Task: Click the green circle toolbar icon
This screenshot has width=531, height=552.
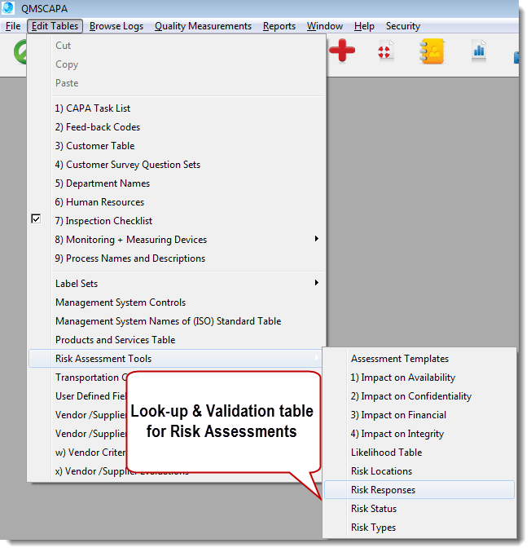Action: (x=20, y=52)
